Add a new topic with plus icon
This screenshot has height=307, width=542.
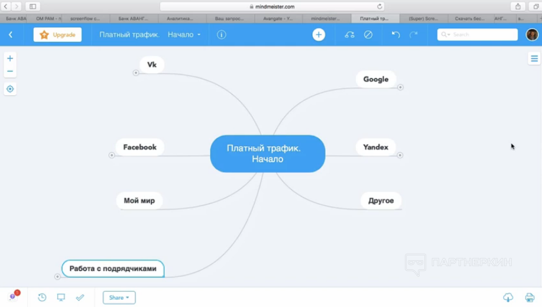(319, 35)
